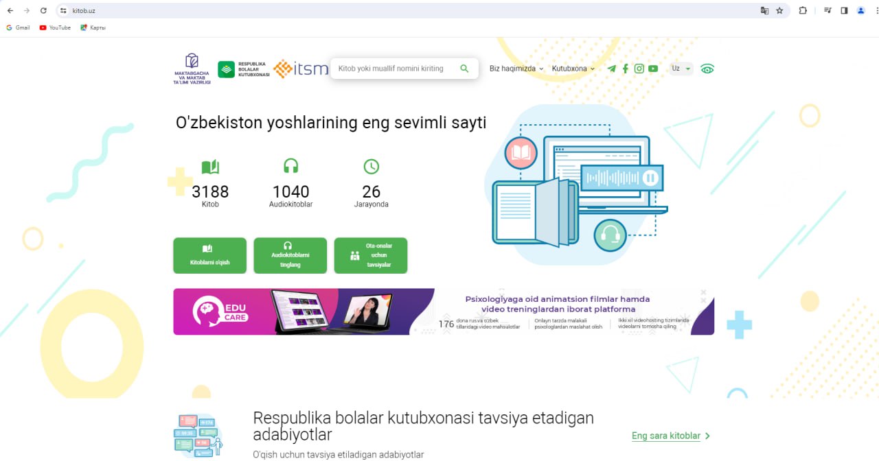879x461 pixels.
Task: Click the Google Translate icon in address bar
Action: 764,10
